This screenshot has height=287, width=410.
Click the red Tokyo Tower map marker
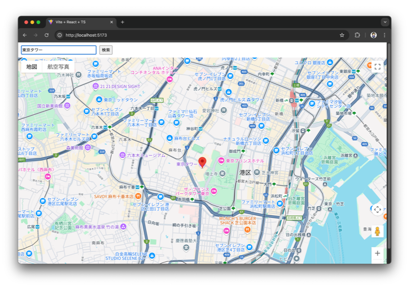pyautogui.click(x=202, y=162)
